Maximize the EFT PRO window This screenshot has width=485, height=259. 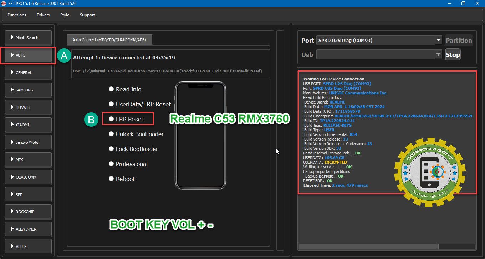[x=463, y=4]
